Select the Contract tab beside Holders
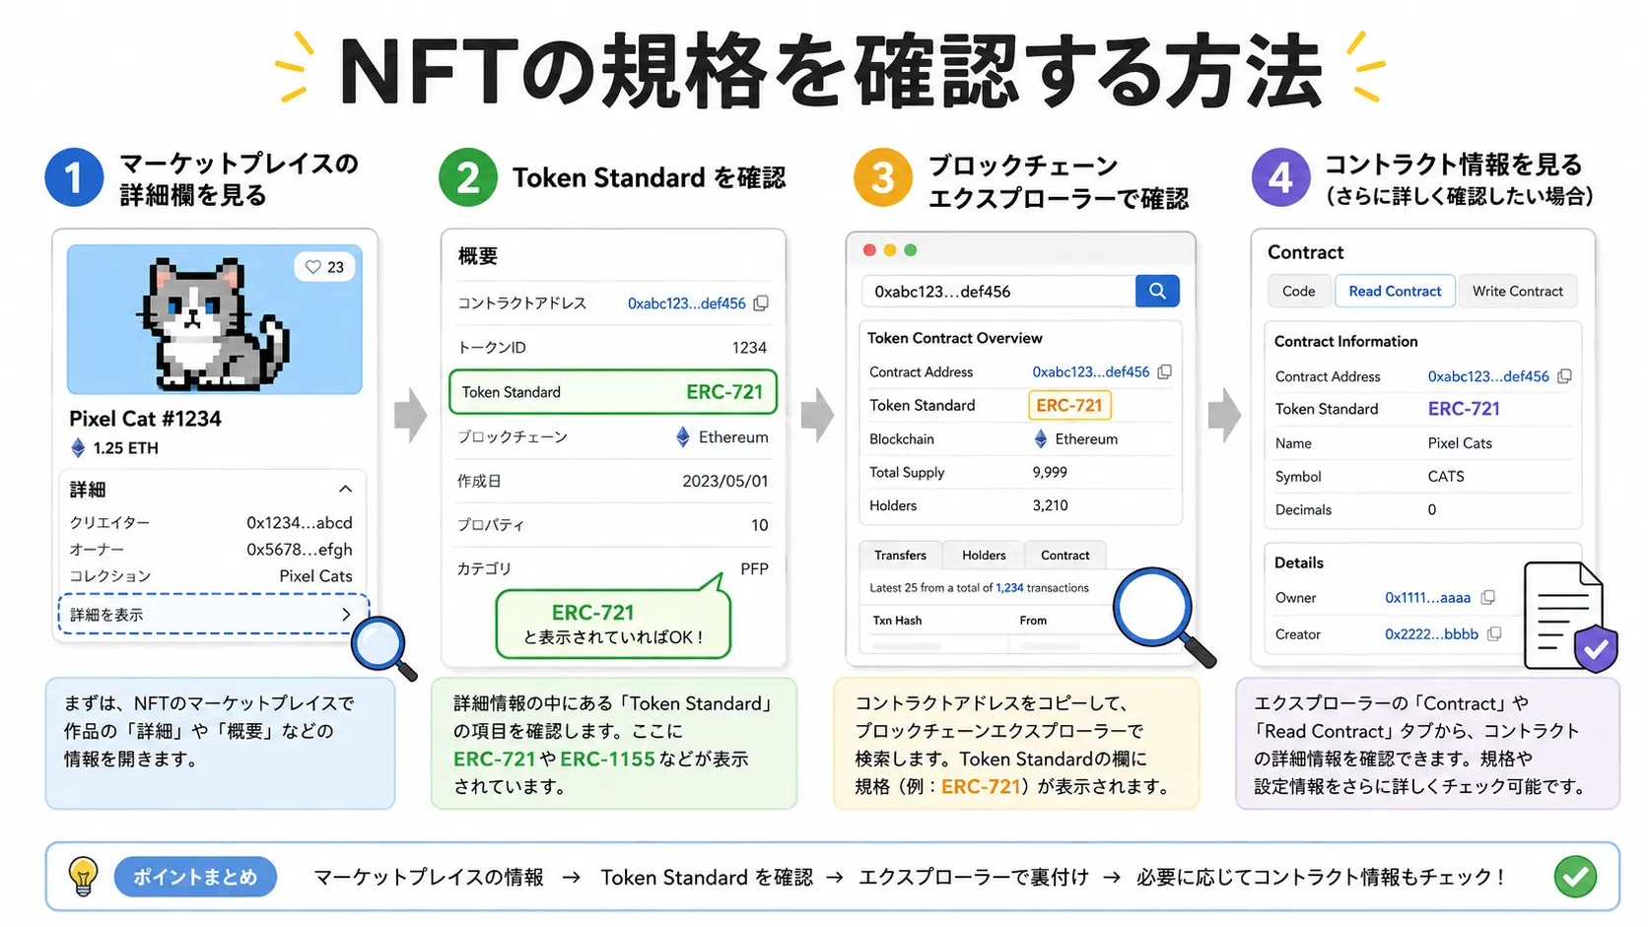 coord(1065,556)
